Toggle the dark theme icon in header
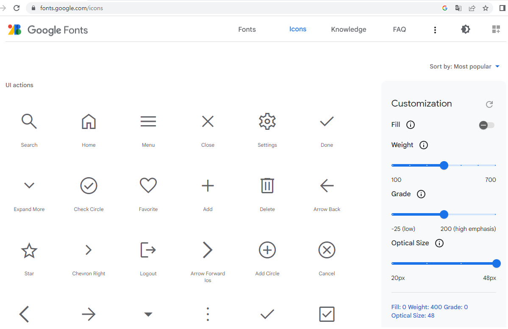 466,30
